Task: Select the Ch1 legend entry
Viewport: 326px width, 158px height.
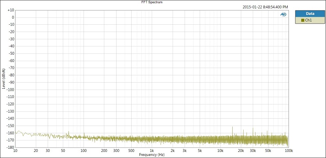Action: (310, 20)
